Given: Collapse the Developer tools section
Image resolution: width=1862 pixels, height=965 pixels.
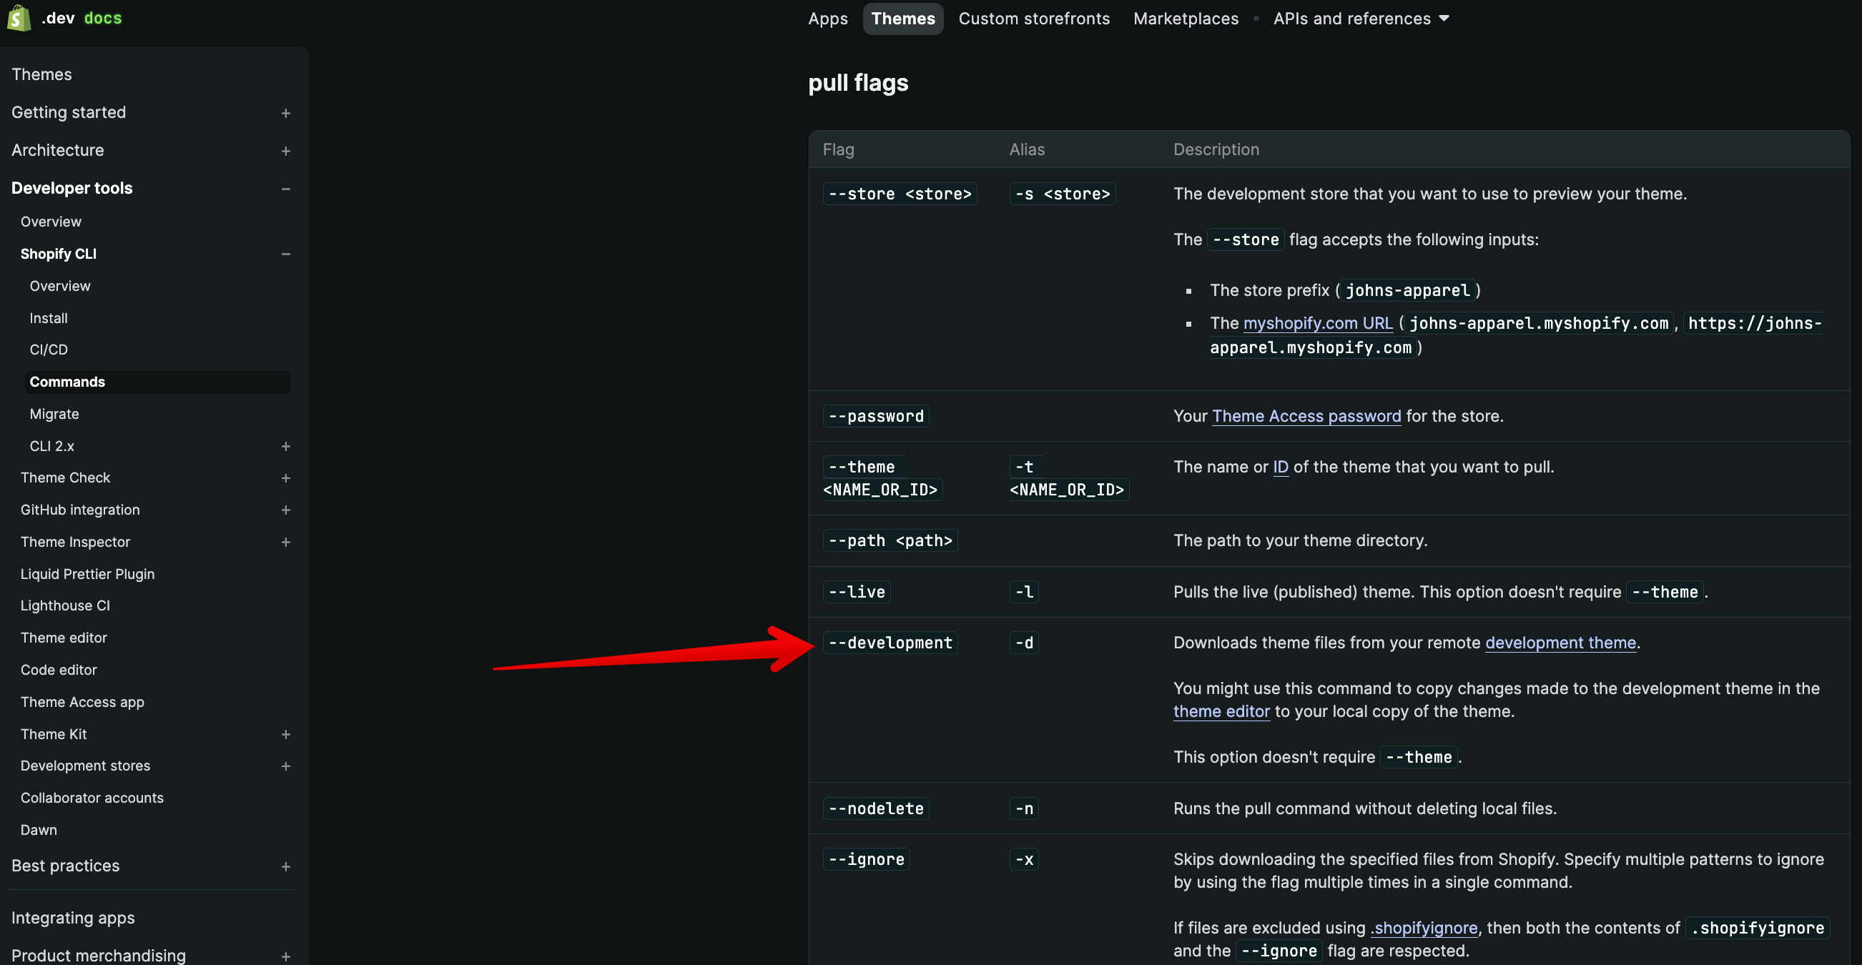Looking at the screenshot, I should pyautogui.click(x=286, y=189).
